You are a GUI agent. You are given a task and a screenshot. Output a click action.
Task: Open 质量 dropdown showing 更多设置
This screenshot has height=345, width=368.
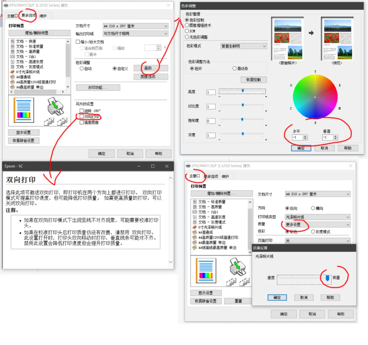(318, 225)
